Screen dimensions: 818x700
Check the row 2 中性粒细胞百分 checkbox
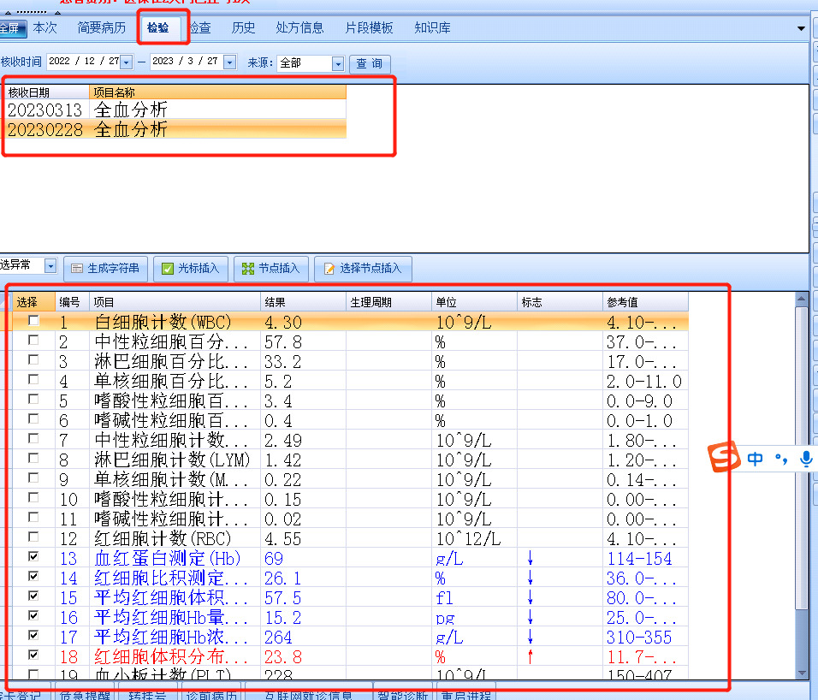33,340
